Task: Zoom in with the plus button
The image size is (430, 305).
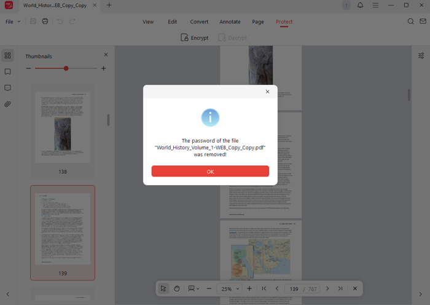Action: point(249,288)
